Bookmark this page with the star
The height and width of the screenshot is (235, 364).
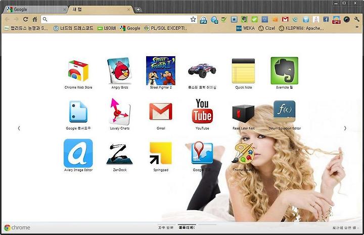193,19
